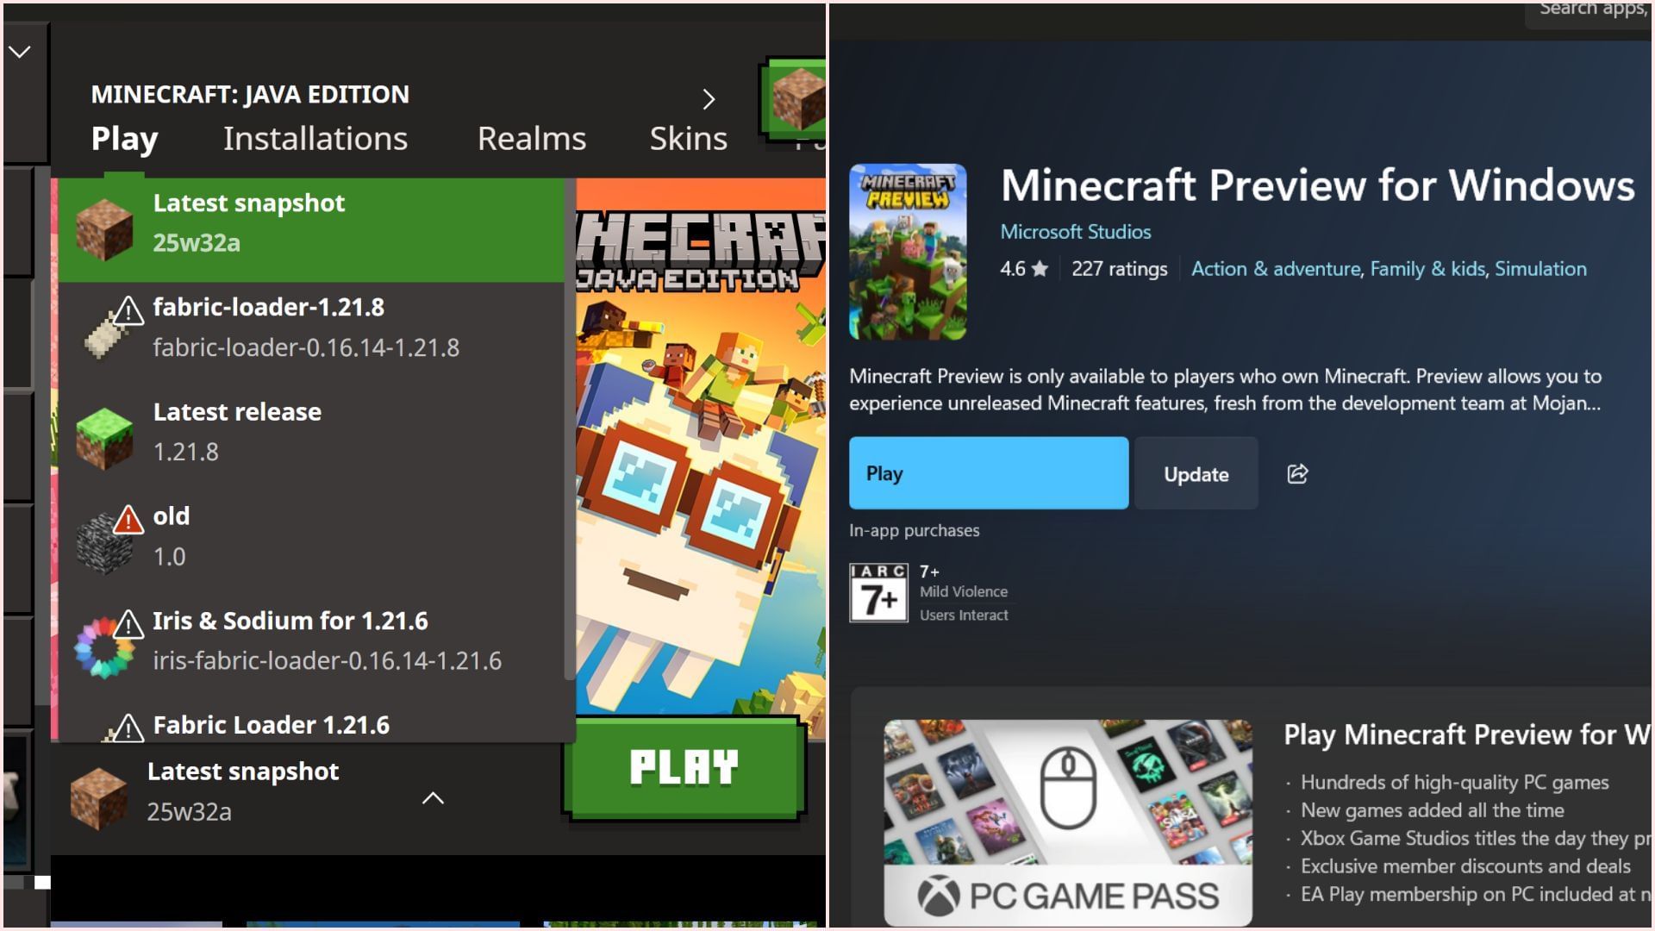This screenshot has width=1655, height=931.
Task: Click the In-app purchases label
Action: [915, 530]
